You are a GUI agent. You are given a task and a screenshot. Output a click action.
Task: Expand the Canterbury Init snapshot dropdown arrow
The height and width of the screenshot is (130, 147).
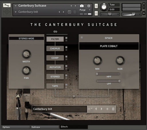15,12
